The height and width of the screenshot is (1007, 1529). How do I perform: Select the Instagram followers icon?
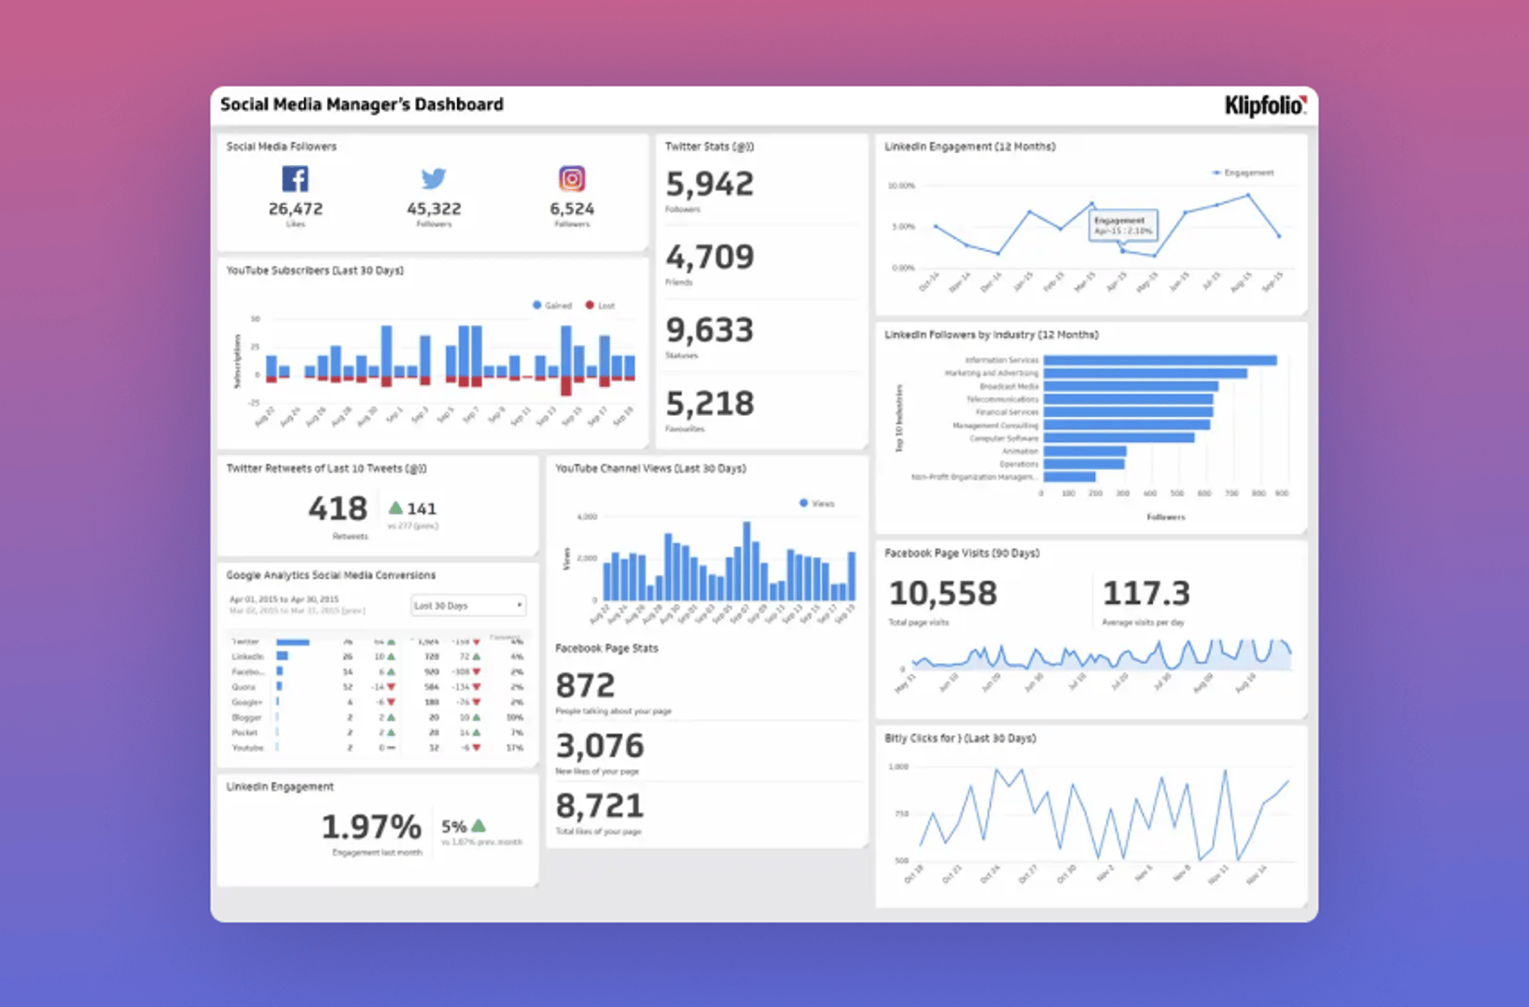(x=571, y=177)
